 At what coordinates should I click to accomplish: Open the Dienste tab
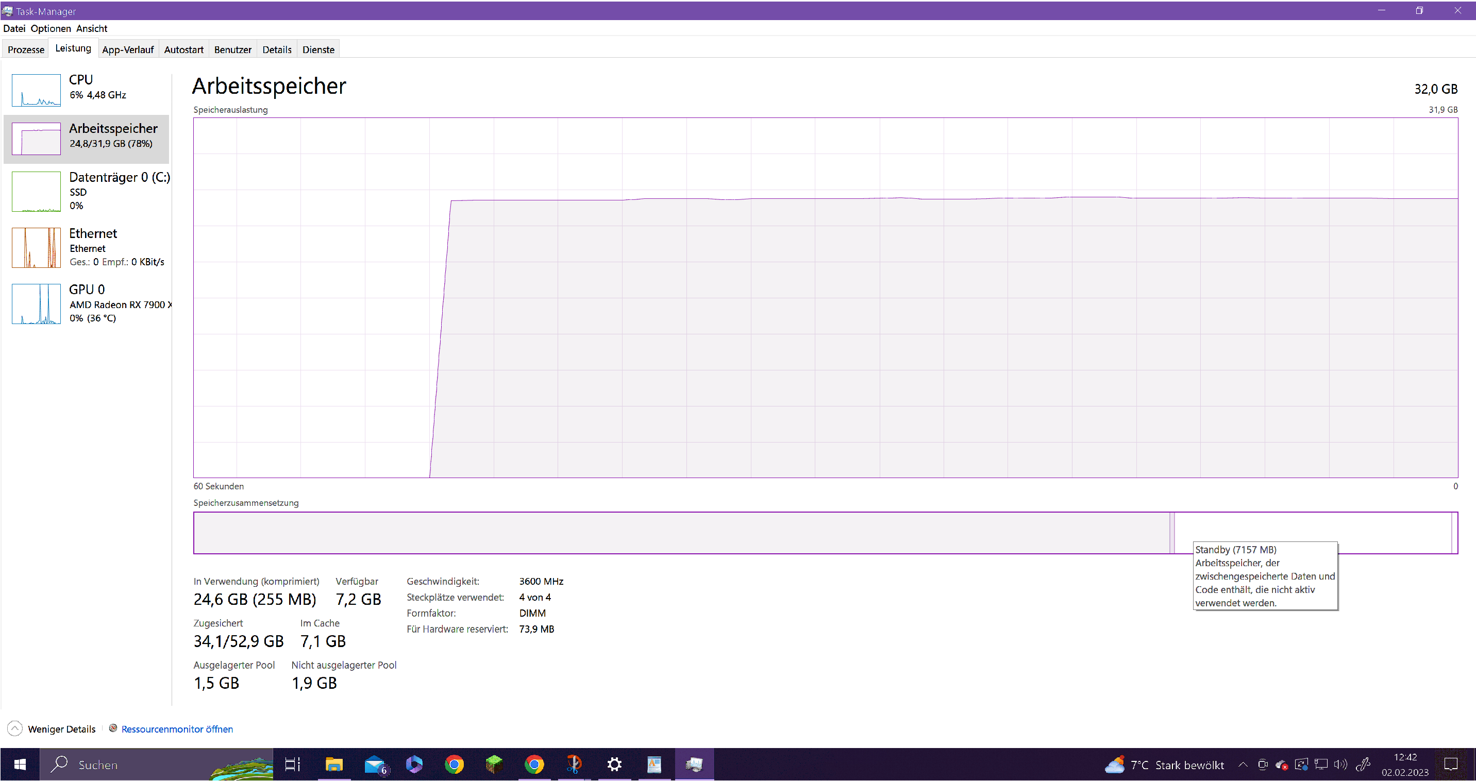click(x=318, y=50)
